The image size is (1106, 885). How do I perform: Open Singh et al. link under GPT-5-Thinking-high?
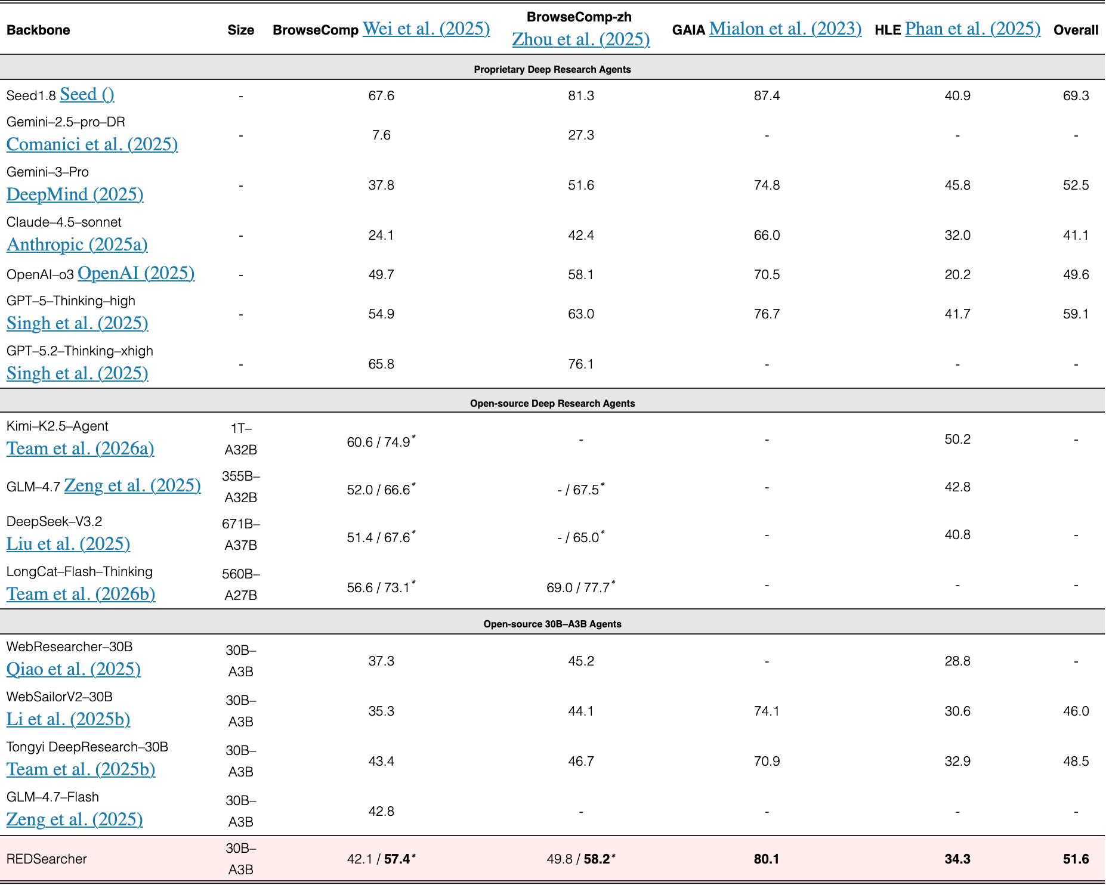click(77, 323)
